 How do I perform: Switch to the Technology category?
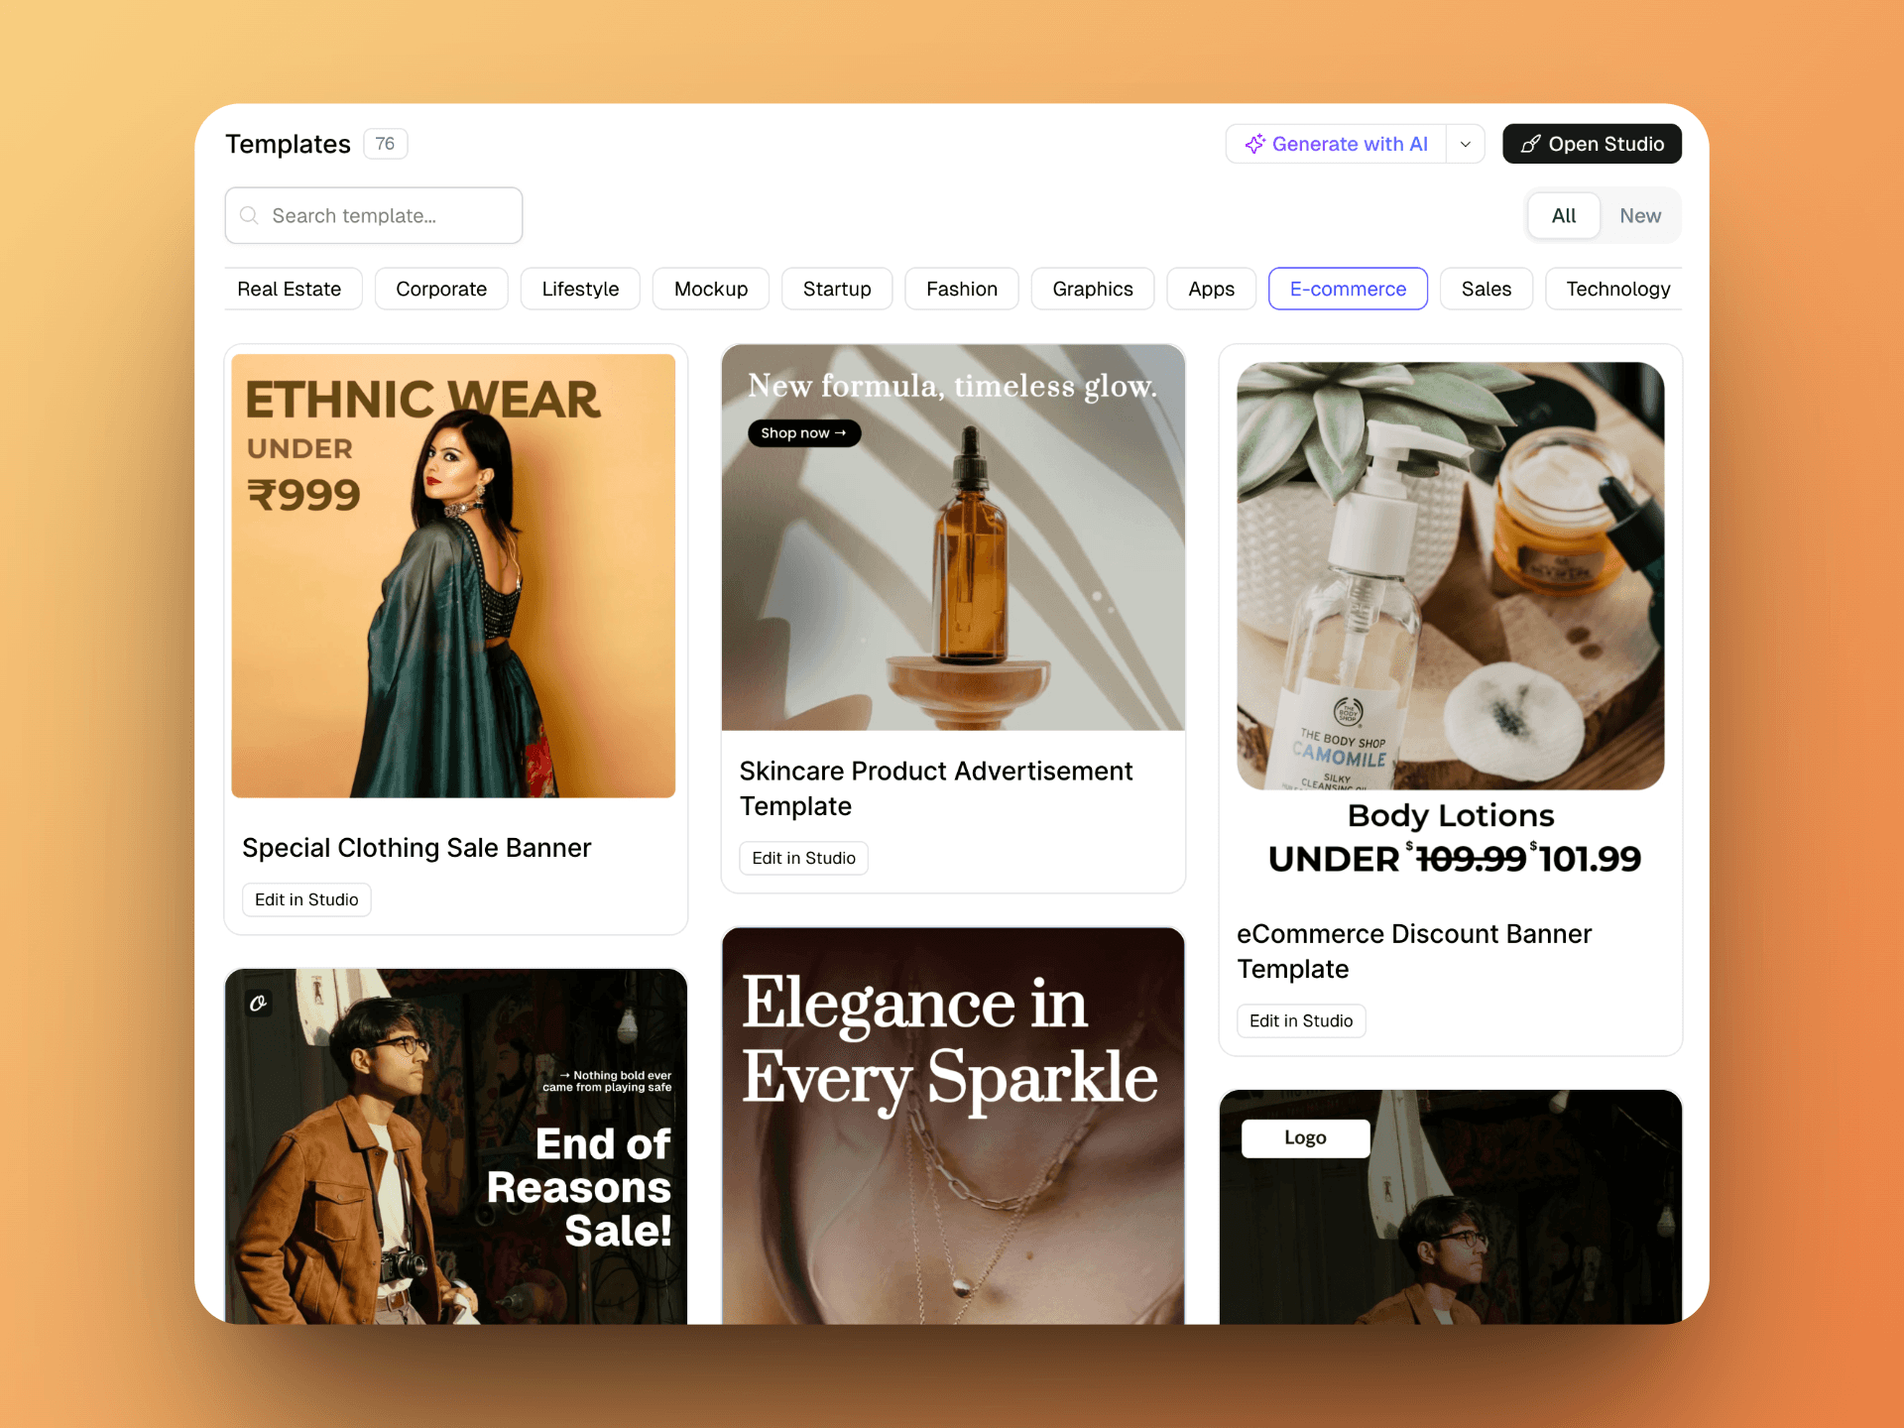pyautogui.click(x=1617, y=289)
